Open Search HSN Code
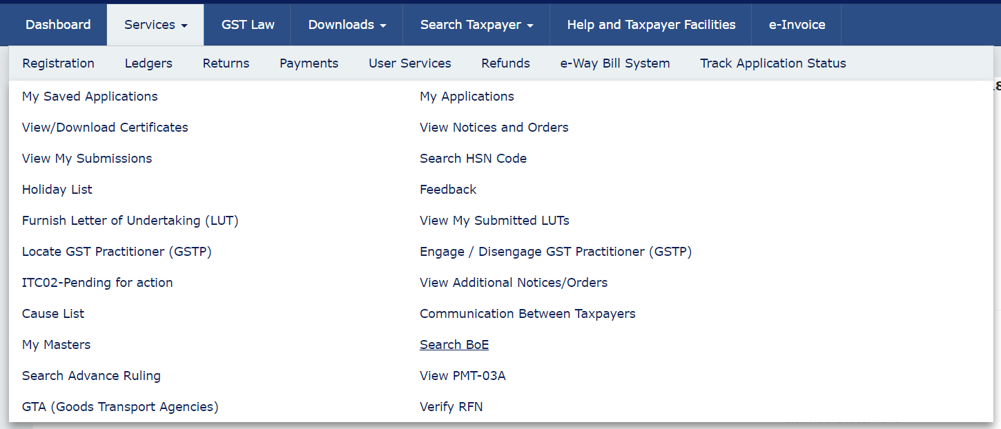This screenshot has width=1001, height=429. tap(473, 159)
